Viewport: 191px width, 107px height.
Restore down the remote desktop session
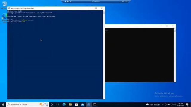pos(123,1)
